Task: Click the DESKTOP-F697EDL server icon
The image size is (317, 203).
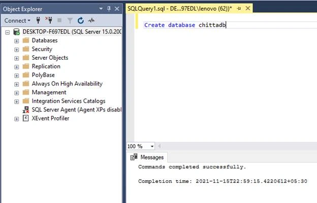Action: pyautogui.click(x=16, y=32)
